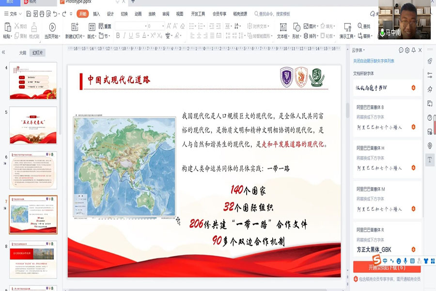Click the Picture (图片) insert button

click(311, 26)
